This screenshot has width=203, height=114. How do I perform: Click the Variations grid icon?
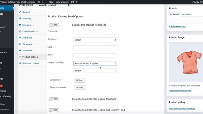click(x=20, y=44)
